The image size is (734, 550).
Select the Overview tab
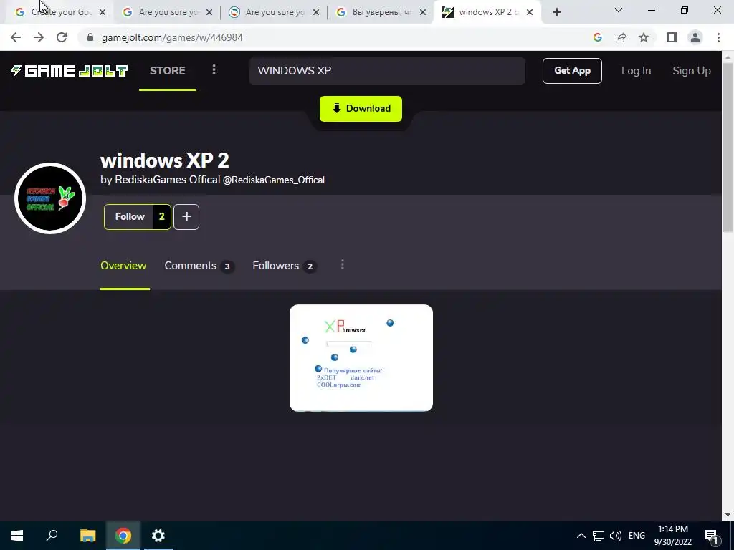click(123, 266)
